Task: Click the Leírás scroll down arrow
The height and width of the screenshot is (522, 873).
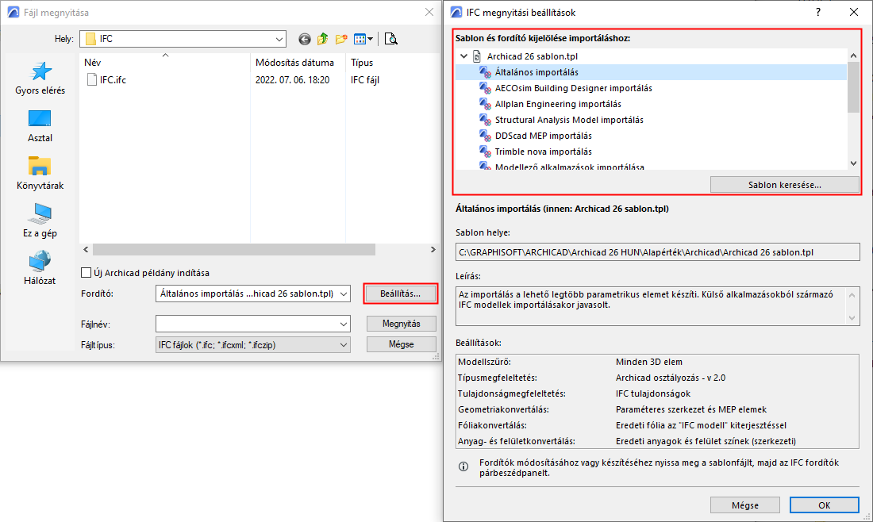Action: click(x=852, y=318)
